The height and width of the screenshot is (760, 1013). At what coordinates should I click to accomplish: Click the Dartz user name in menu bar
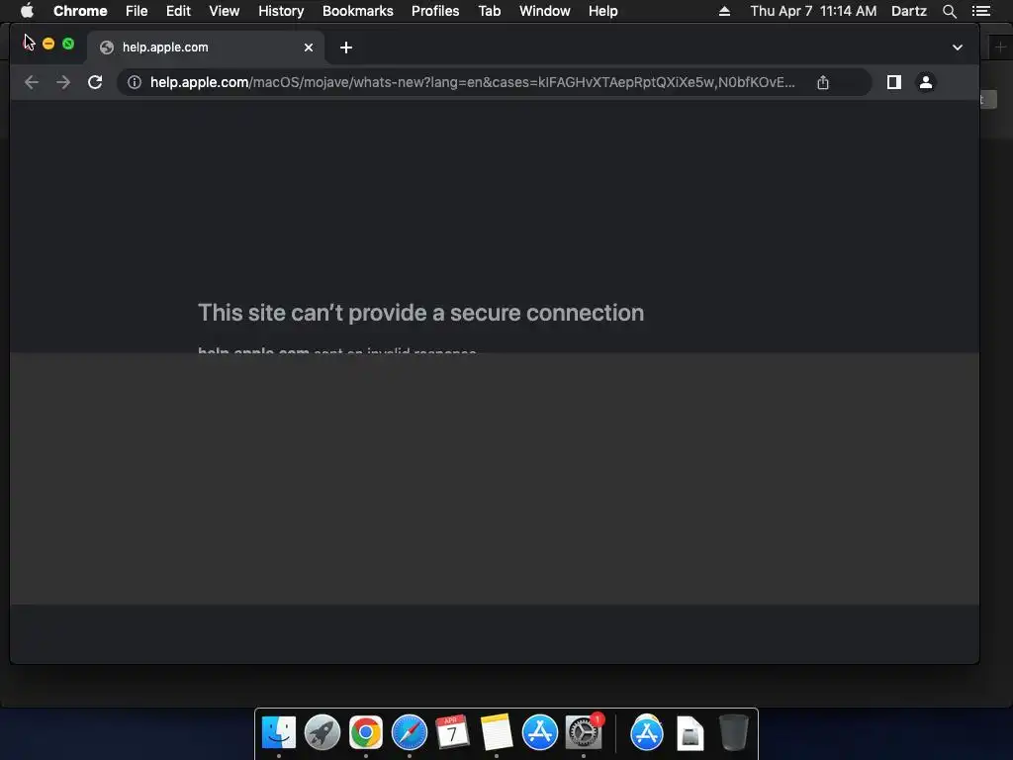[x=909, y=11]
